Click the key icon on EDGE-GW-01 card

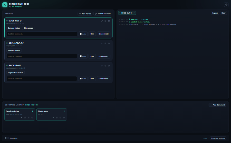(102, 21)
